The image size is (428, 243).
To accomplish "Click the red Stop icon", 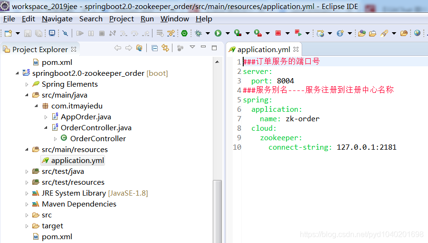I will click(278, 33).
